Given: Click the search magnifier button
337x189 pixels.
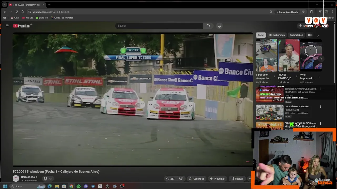Looking at the screenshot, I should point(208,26).
